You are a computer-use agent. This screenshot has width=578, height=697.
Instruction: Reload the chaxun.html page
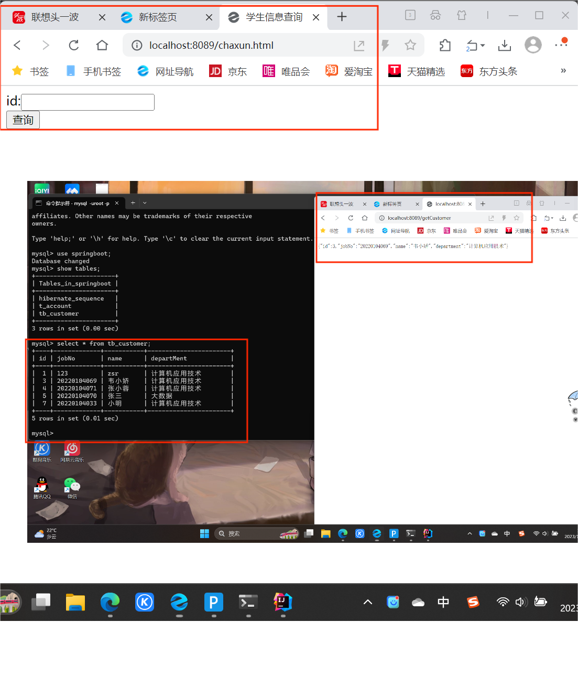pos(74,46)
